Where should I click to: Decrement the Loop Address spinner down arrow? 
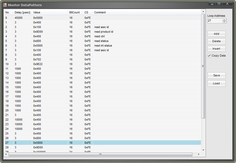click(x=224, y=22)
